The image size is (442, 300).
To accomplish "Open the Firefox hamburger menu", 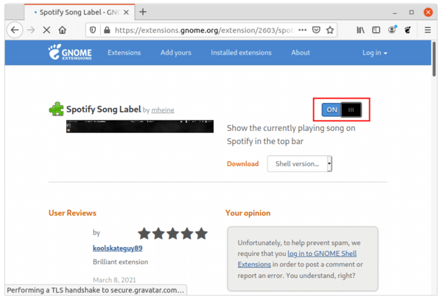I will [427, 30].
